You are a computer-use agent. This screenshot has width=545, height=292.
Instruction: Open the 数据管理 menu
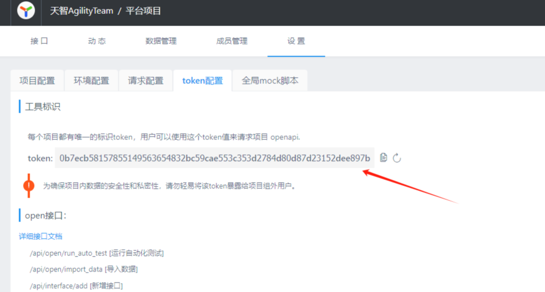[161, 41]
